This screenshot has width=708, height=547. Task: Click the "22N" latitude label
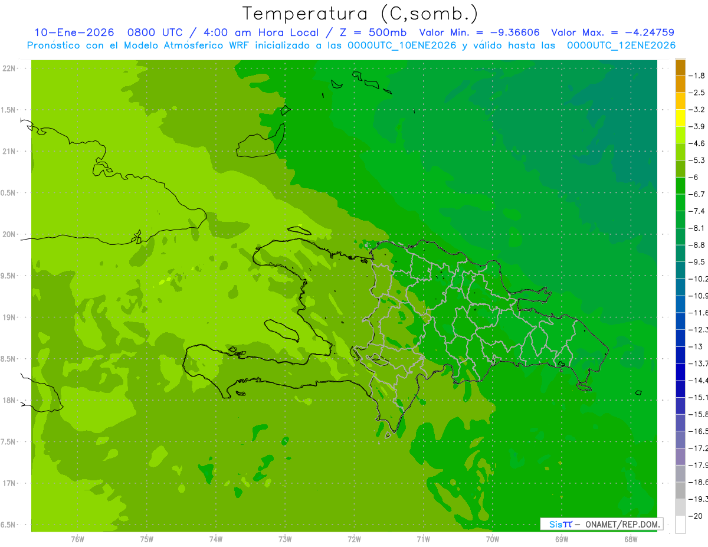[9, 68]
